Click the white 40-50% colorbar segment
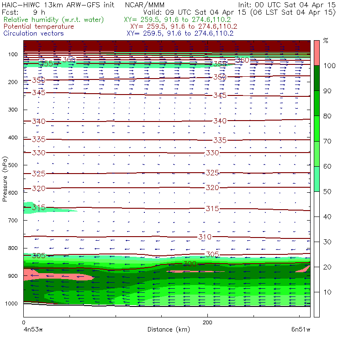The height and width of the screenshot is (338, 338). click(317, 204)
